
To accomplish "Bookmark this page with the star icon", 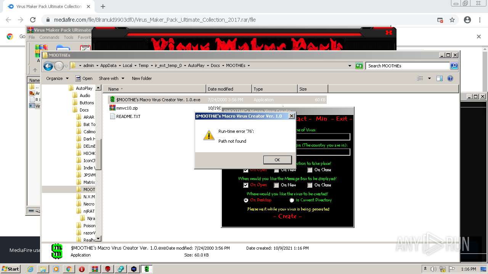I will [452, 20].
